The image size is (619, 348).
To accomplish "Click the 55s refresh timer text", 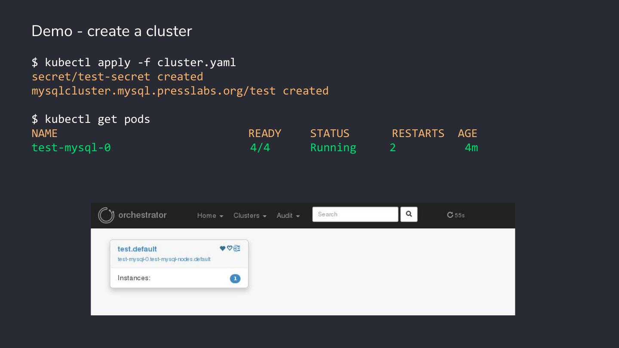I will [460, 215].
